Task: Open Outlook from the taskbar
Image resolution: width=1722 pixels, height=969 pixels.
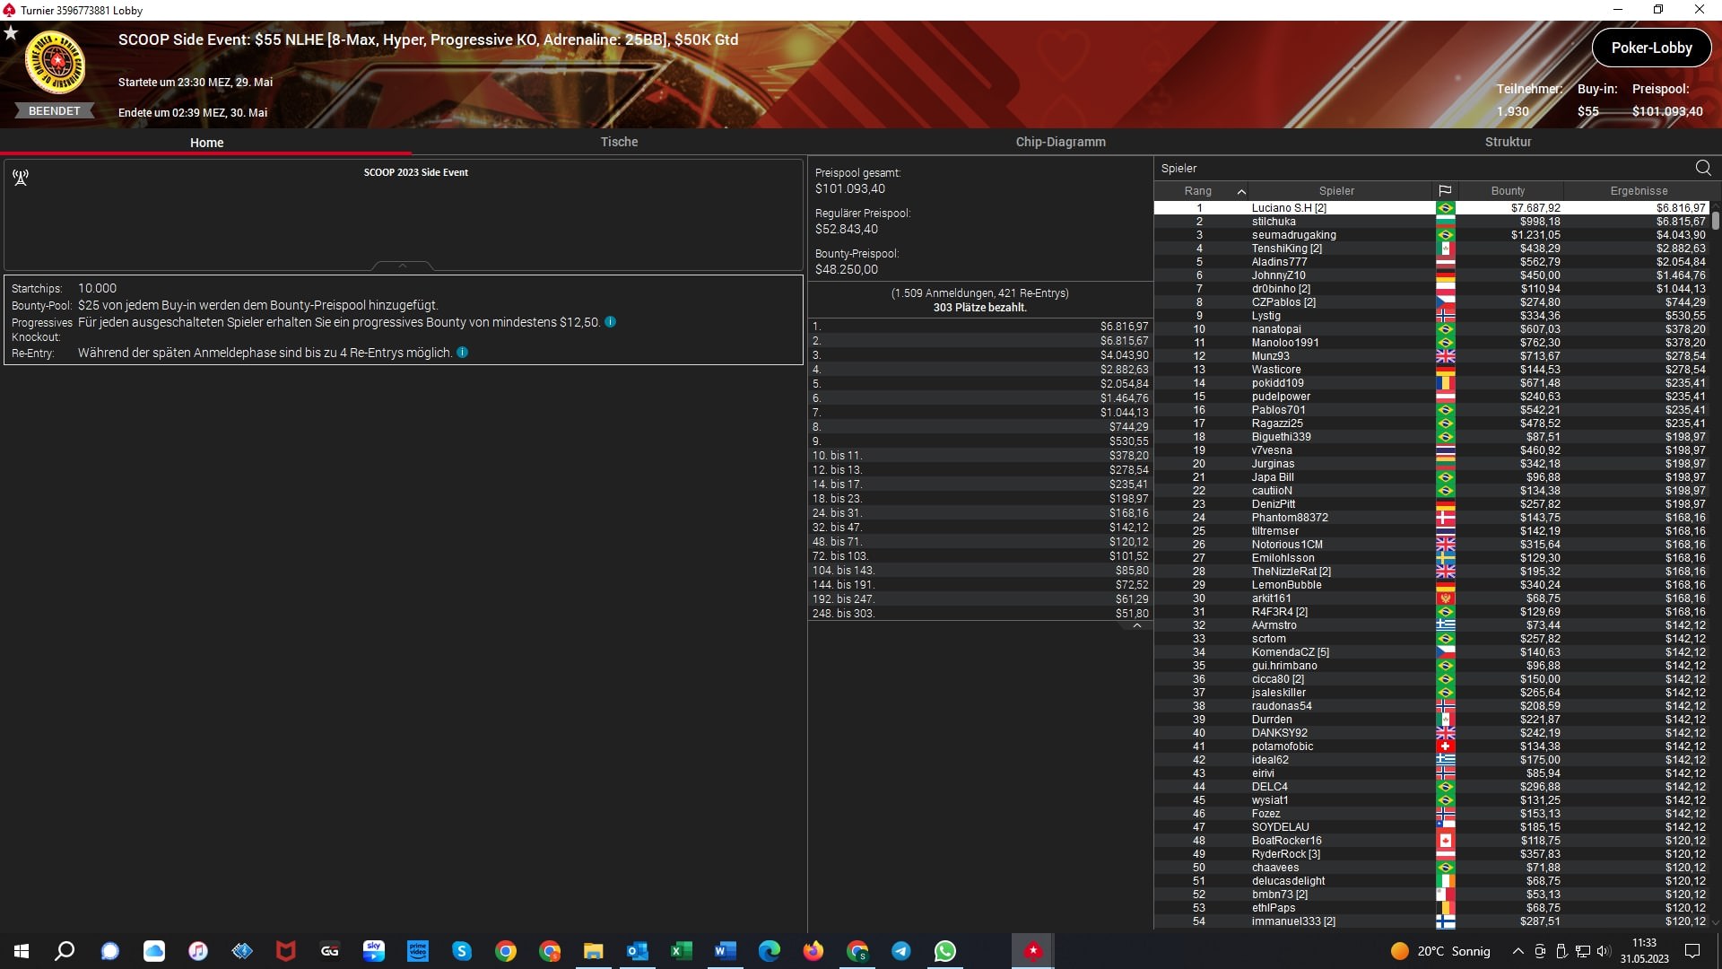Action: 637,951
